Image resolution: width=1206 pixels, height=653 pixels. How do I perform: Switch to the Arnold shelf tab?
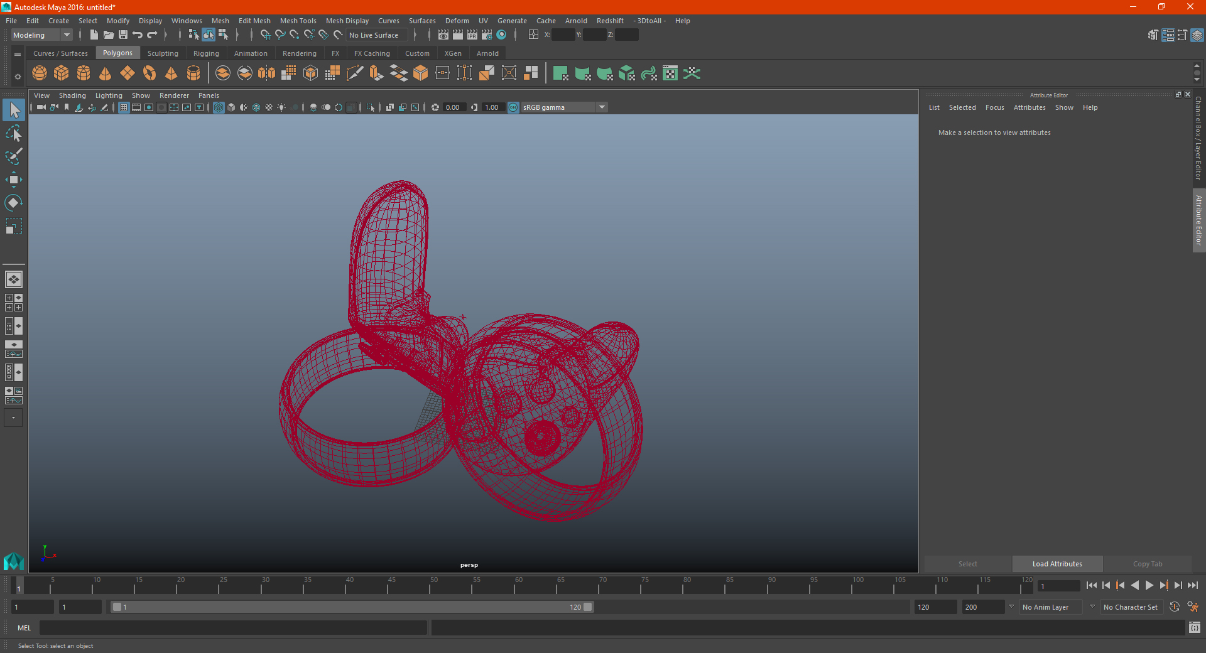tap(487, 53)
